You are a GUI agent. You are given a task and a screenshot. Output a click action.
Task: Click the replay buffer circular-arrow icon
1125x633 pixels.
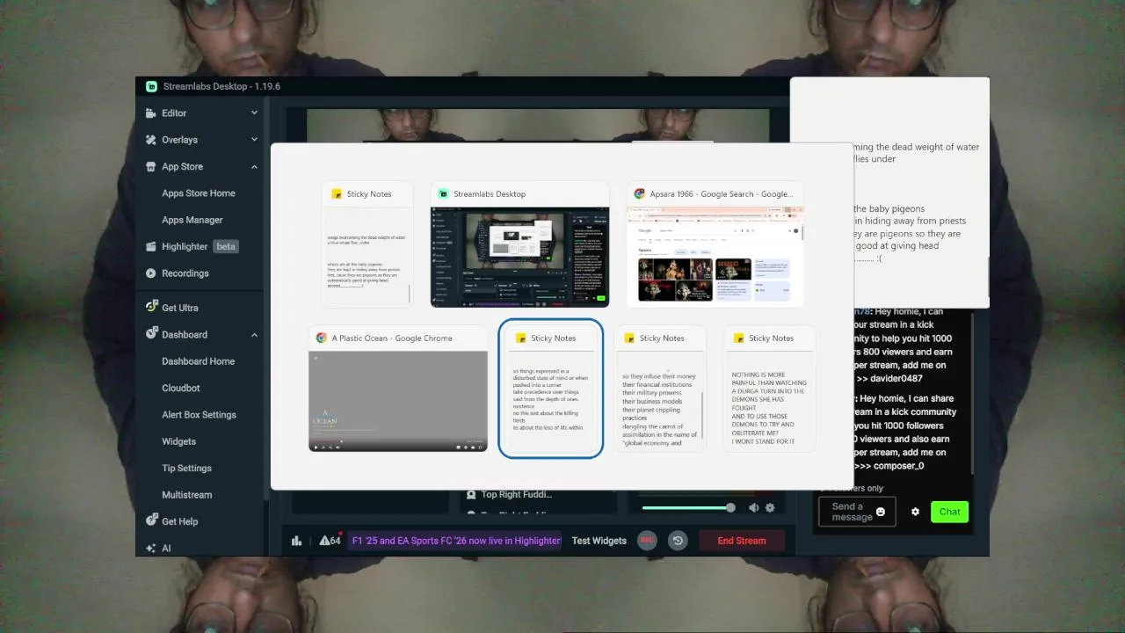(678, 541)
